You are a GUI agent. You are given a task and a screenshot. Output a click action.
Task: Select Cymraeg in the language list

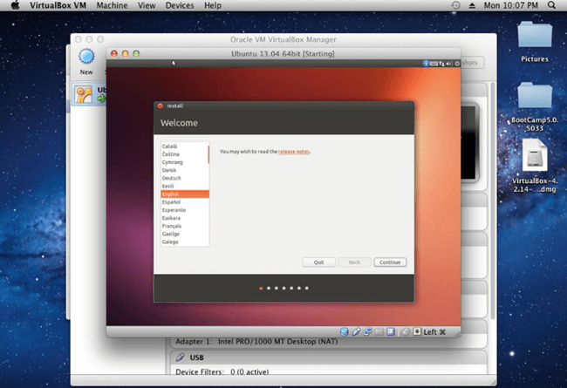point(185,162)
